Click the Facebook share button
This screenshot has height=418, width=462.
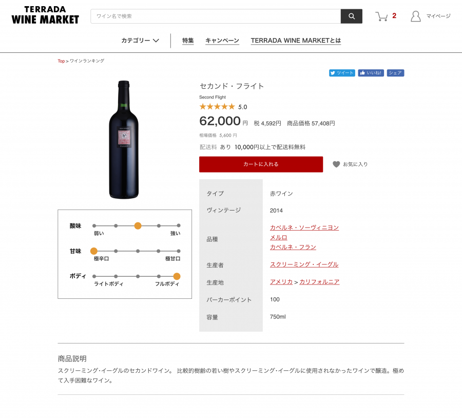395,73
